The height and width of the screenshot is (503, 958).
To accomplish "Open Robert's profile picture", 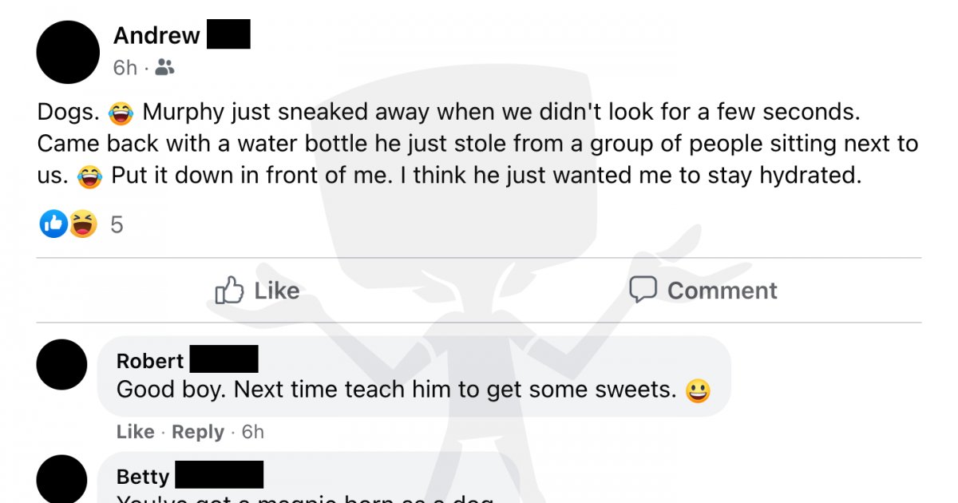I will click(x=62, y=364).
